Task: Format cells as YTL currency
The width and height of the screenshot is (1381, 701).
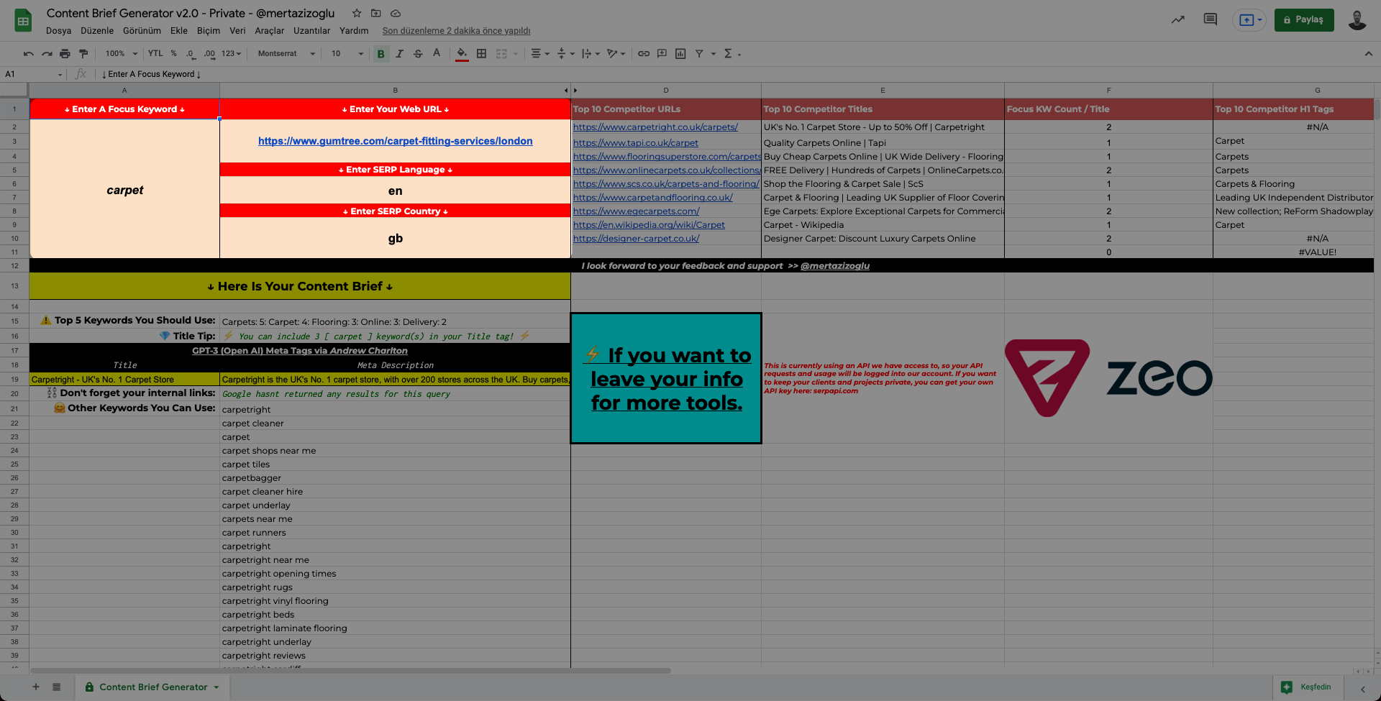Action: click(155, 54)
